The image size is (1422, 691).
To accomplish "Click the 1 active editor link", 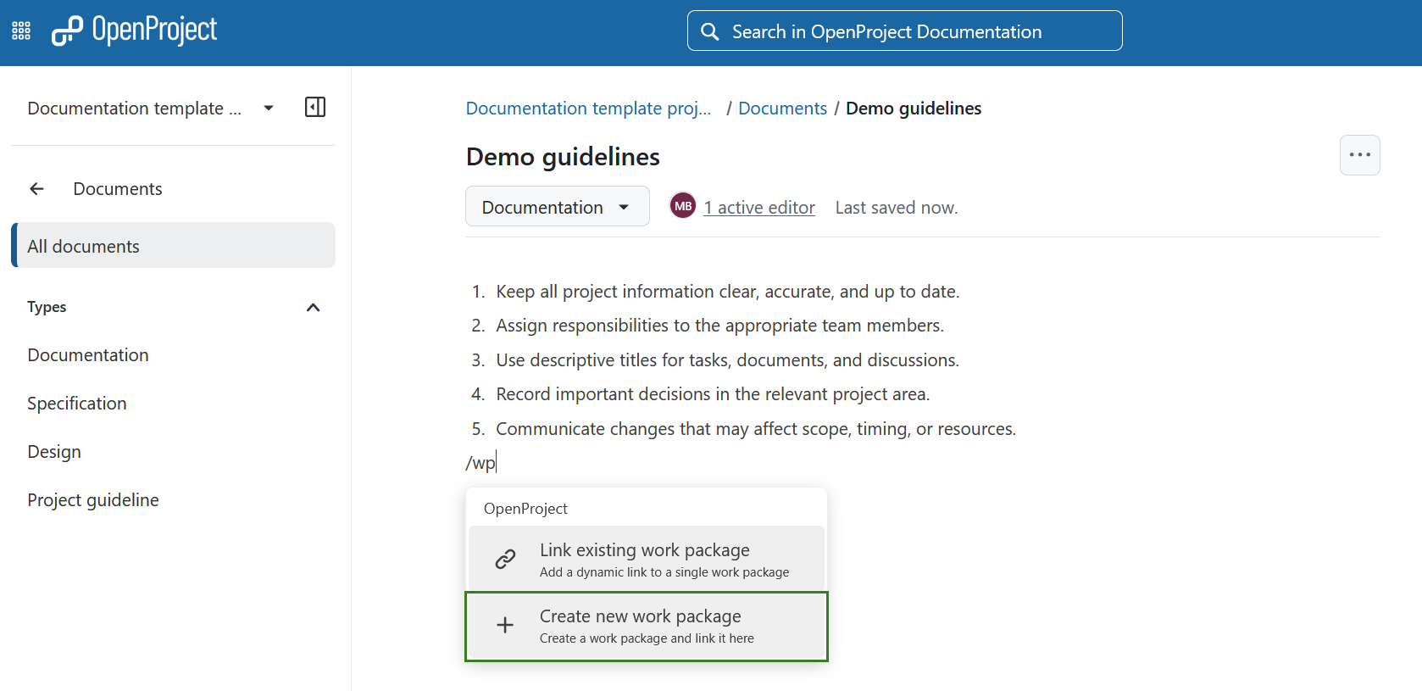I will tap(759, 208).
